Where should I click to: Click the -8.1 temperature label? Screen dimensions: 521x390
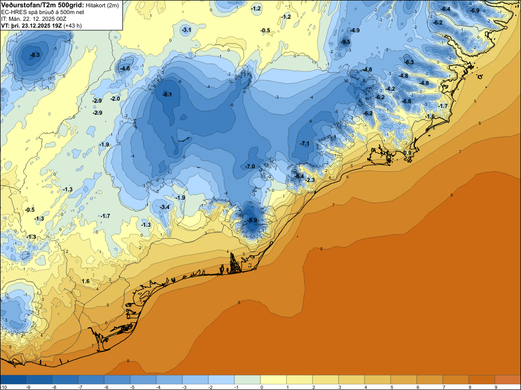click(x=167, y=94)
